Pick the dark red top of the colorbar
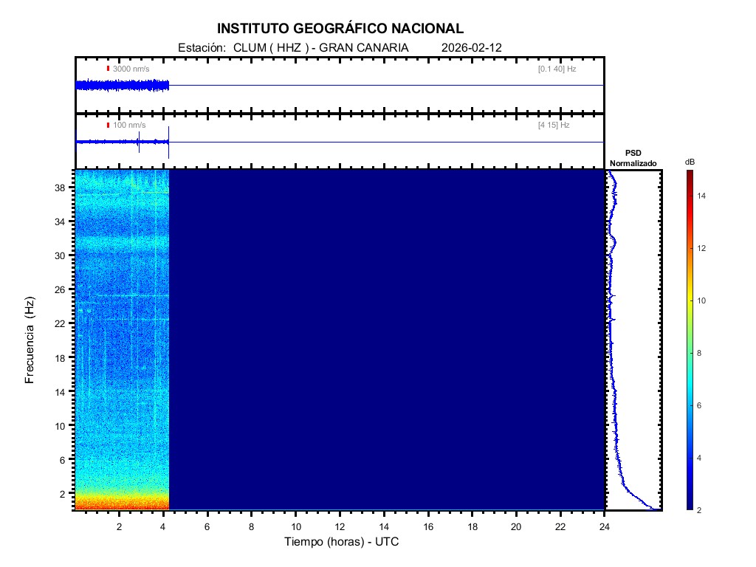 (690, 174)
